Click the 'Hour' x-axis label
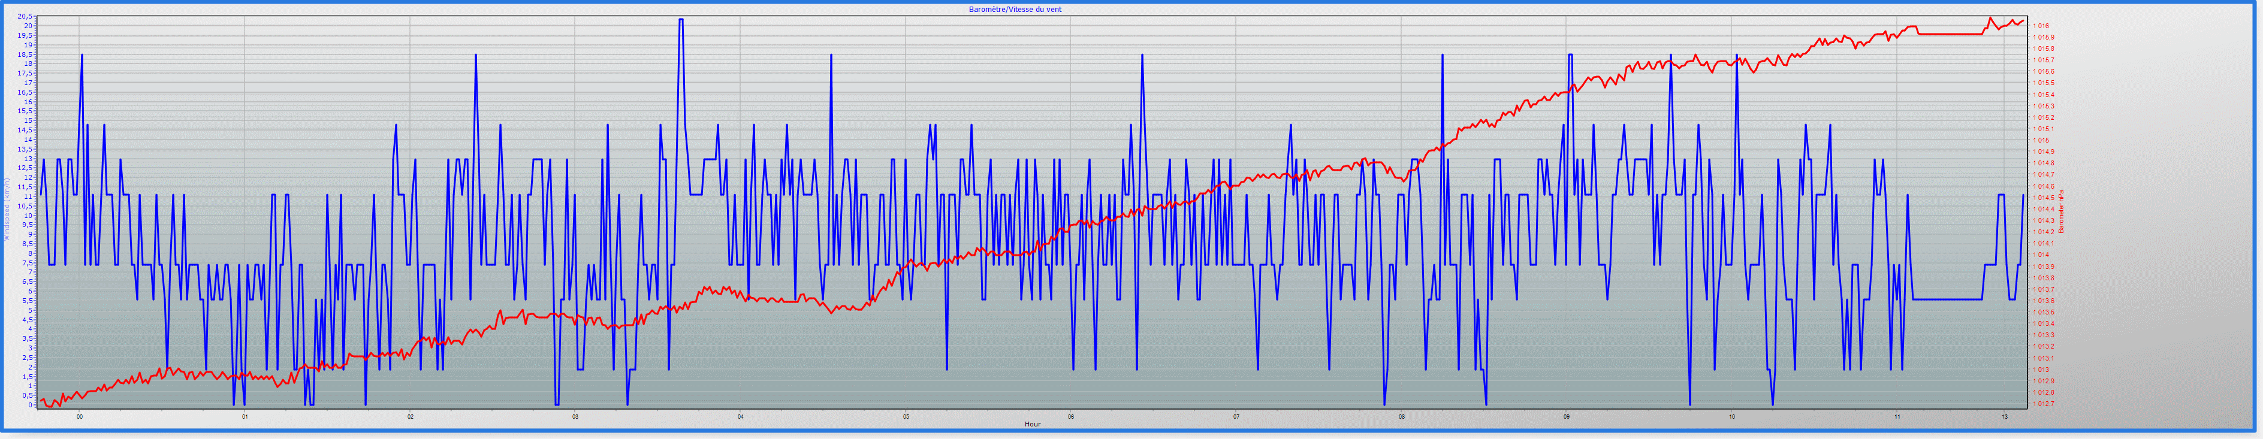The height and width of the screenshot is (439, 2263). (x=1032, y=424)
